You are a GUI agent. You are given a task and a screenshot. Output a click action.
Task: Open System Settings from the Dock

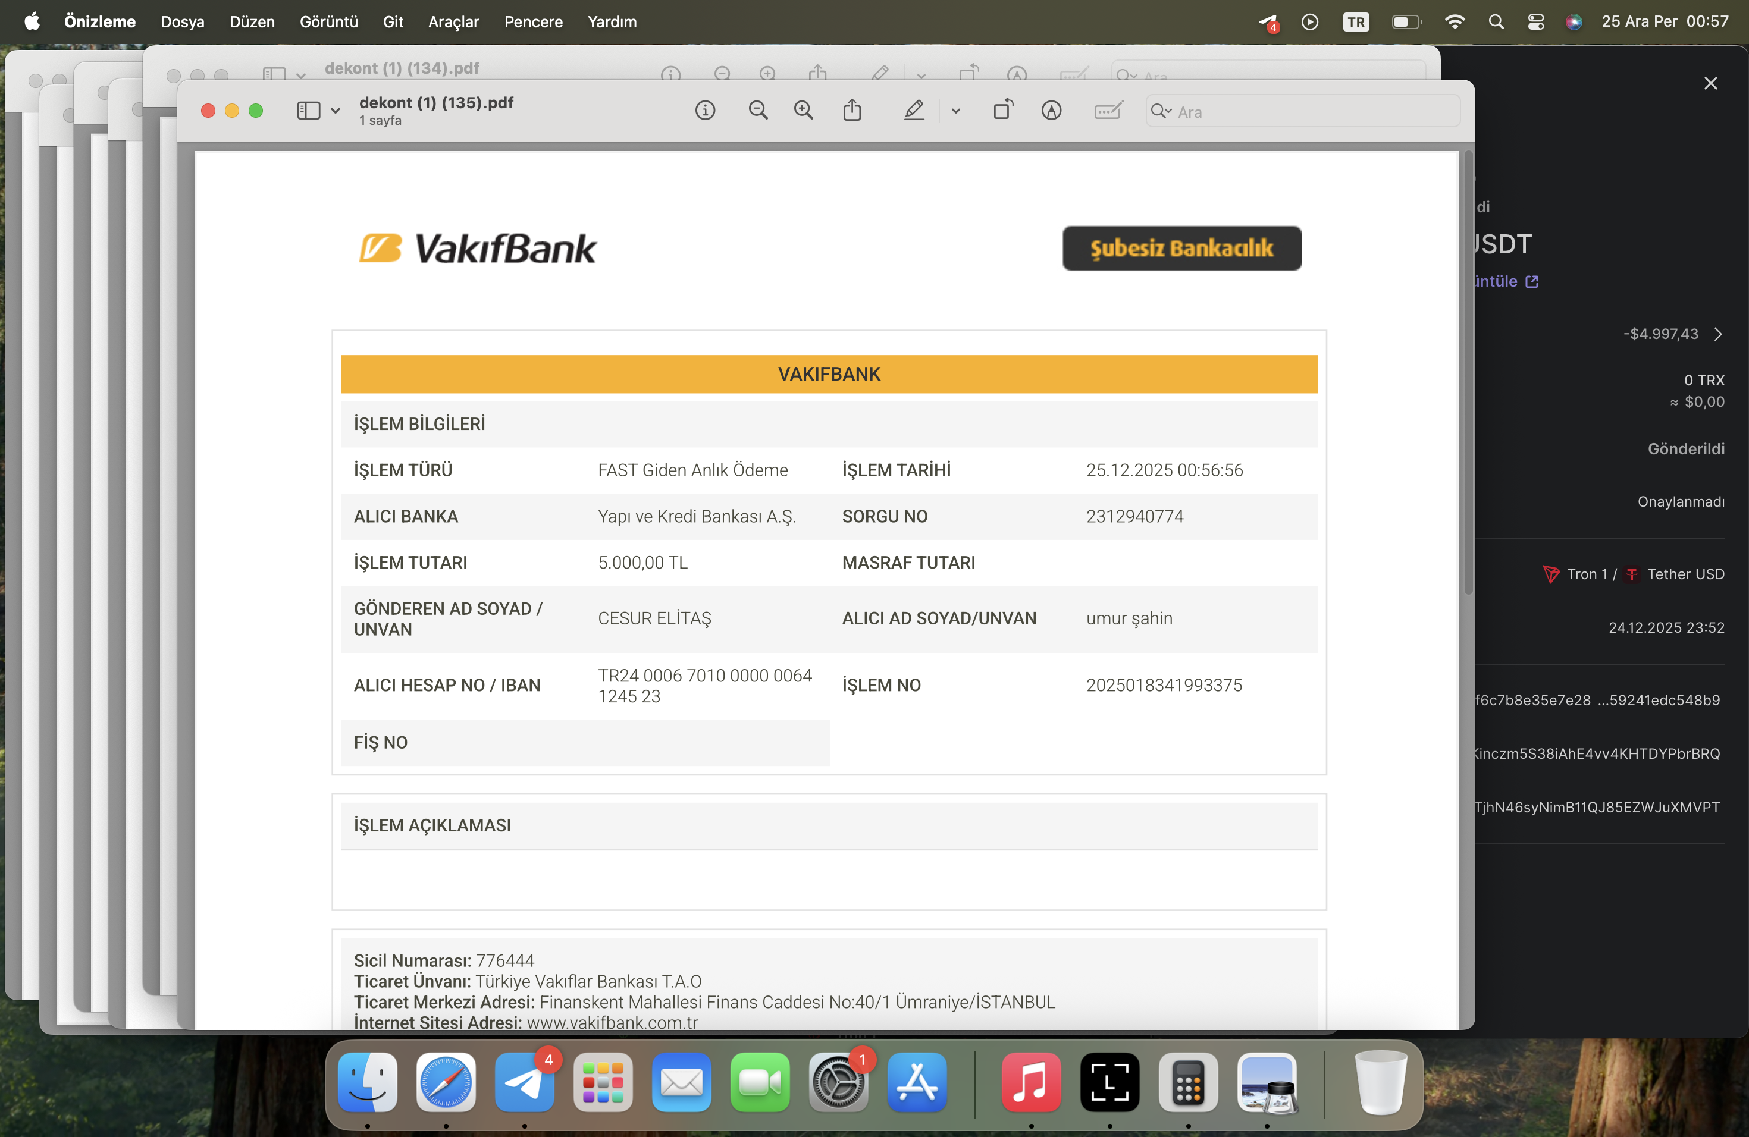[x=838, y=1083]
